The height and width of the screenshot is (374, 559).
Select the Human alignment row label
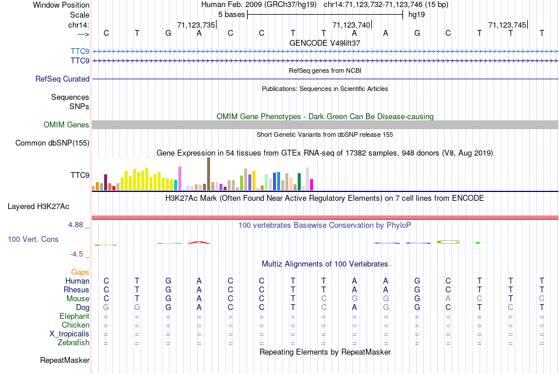(x=77, y=281)
